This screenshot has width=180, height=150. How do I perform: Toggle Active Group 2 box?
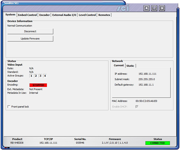[36, 76]
